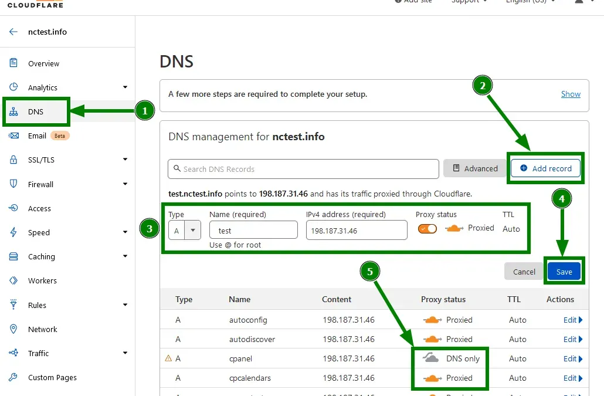Click the orange cloud on autodiscover row
Image resolution: width=604 pixels, height=396 pixels.
432,339
